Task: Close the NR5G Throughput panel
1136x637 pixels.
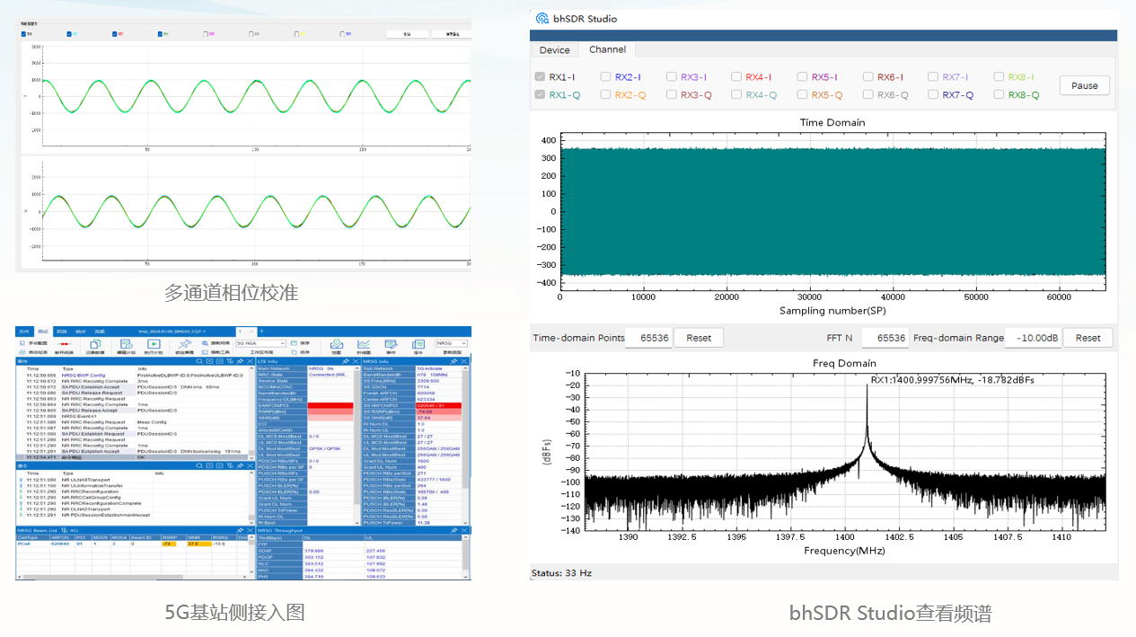Action: [464, 530]
